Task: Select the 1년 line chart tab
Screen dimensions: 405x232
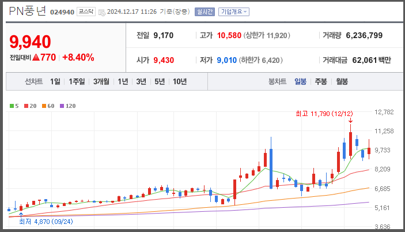Action: 123,82
